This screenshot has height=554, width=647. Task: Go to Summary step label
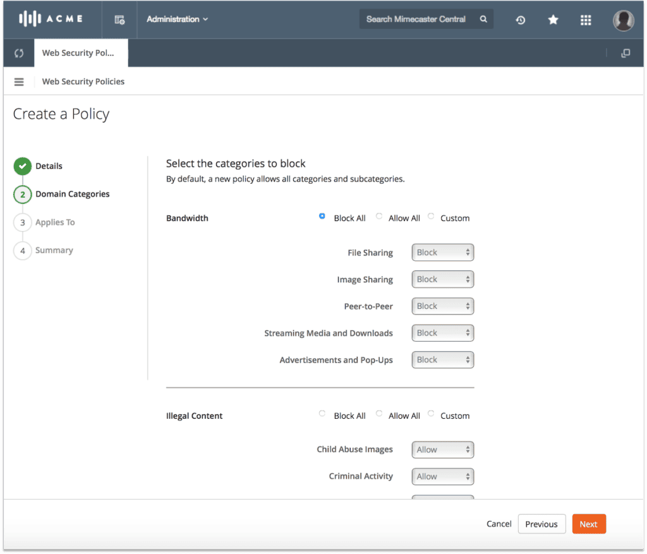(x=54, y=250)
